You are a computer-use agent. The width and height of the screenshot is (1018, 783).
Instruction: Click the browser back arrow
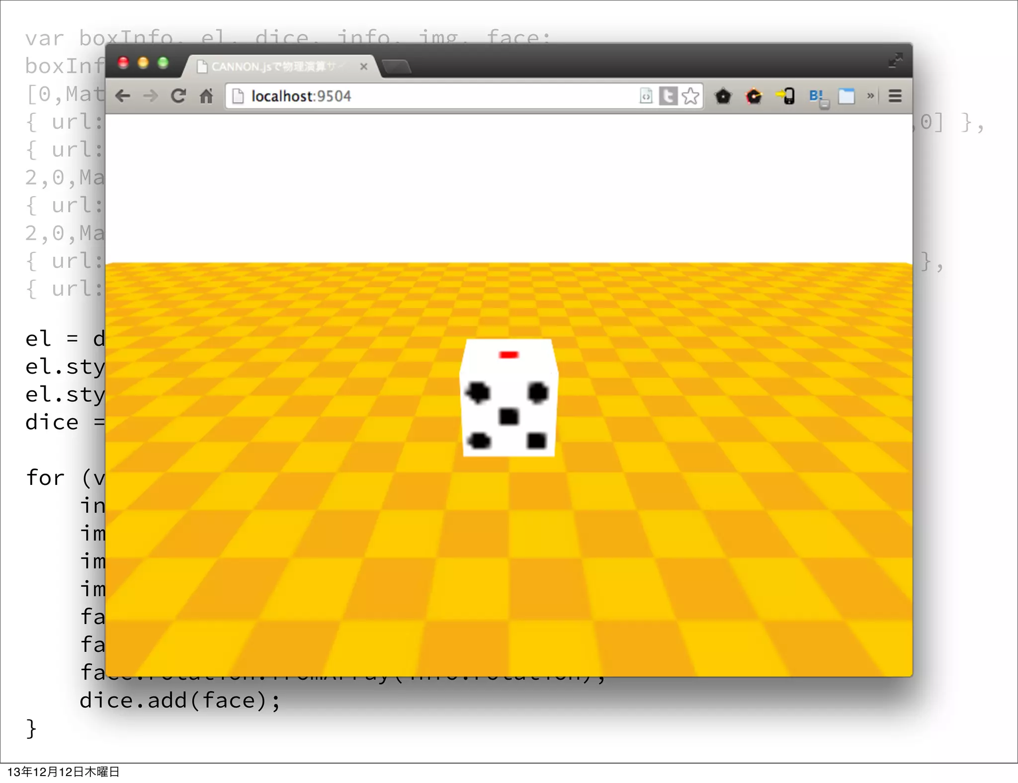pyautogui.click(x=123, y=96)
